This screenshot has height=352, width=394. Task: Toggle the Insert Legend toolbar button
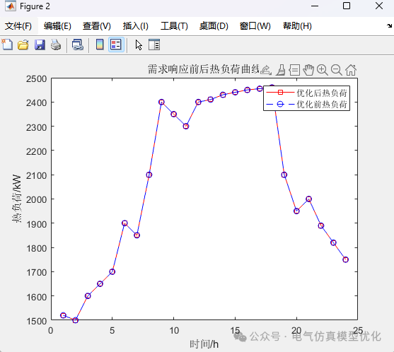point(116,45)
